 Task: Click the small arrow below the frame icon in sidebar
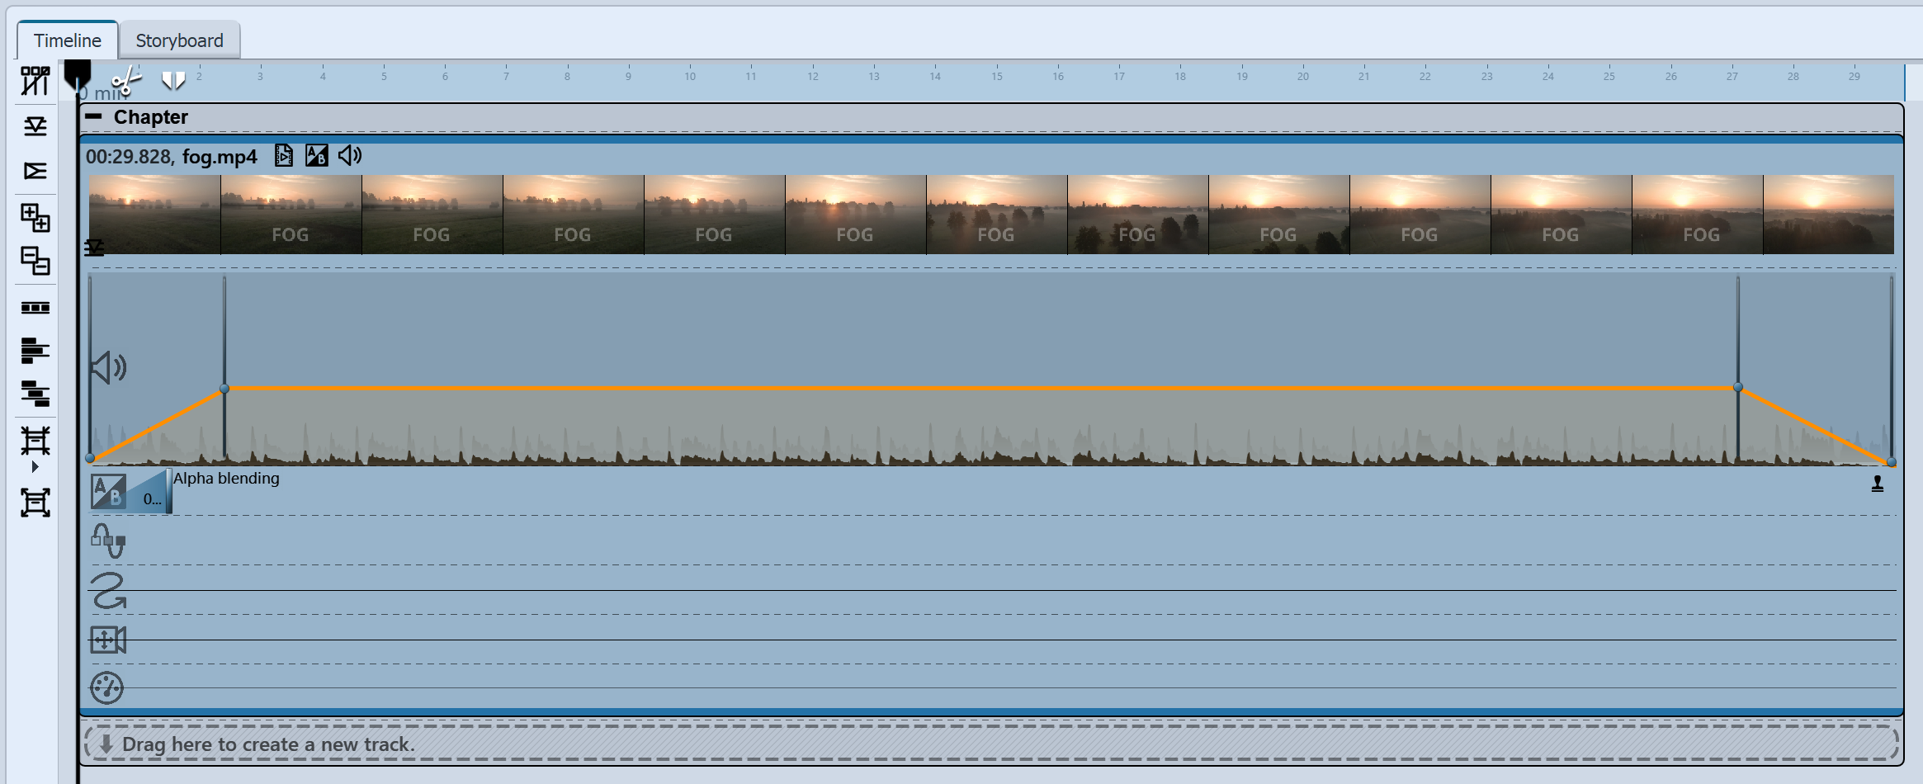click(x=34, y=468)
